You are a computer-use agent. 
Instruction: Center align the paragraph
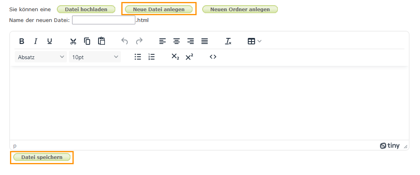[x=177, y=41]
